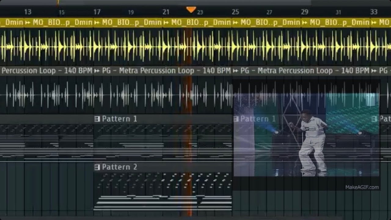Click Pattern 1 clip icon at bar 25

[x=236, y=119]
